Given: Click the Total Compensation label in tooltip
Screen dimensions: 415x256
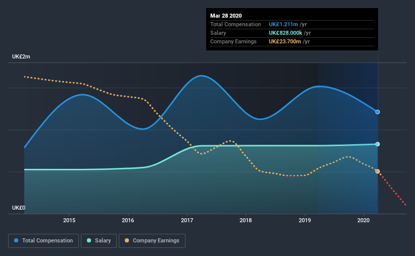Looking at the screenshot, I should pyautogui.click(x=236, y=24).
